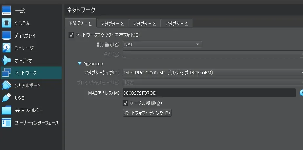Select the シリアルポート (Serial Port) icon
The height and width of the screenshot is (150, 303).
tap(7, 85)
